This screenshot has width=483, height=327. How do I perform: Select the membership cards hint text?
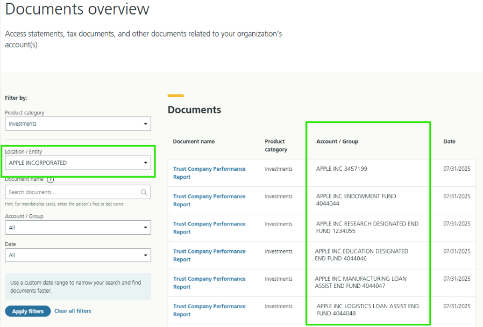(65, 204)
